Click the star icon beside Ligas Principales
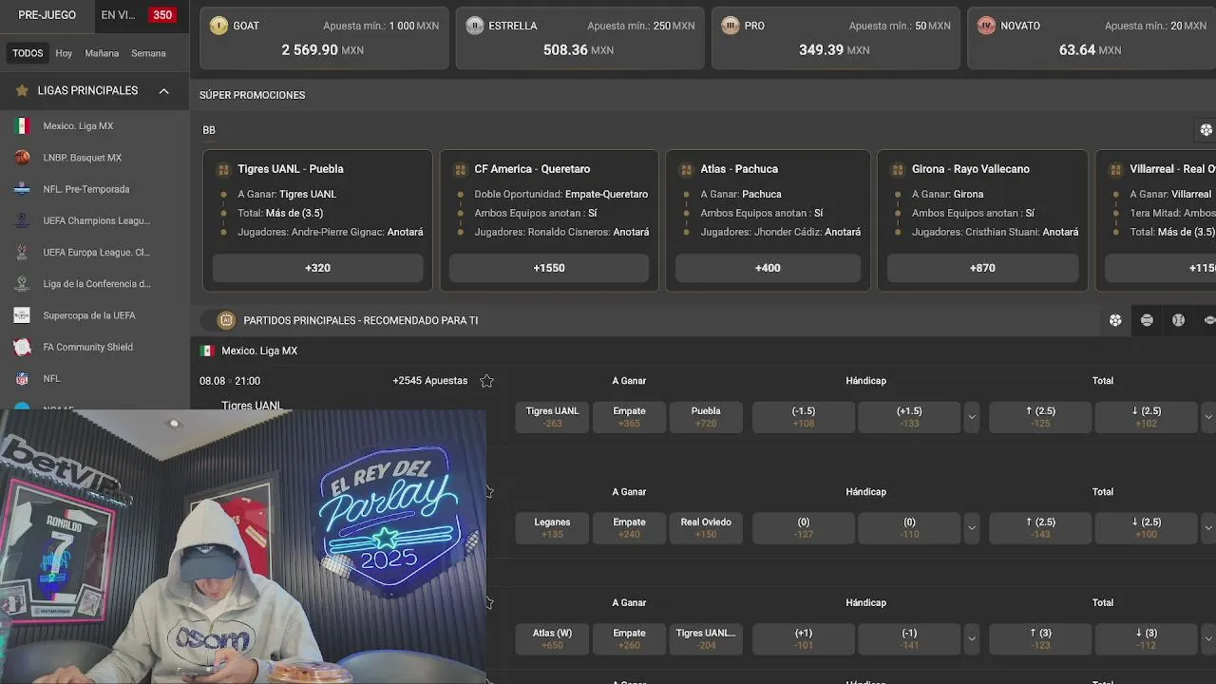This screenshot has width=1216, height=684. (x=22, y=90)
